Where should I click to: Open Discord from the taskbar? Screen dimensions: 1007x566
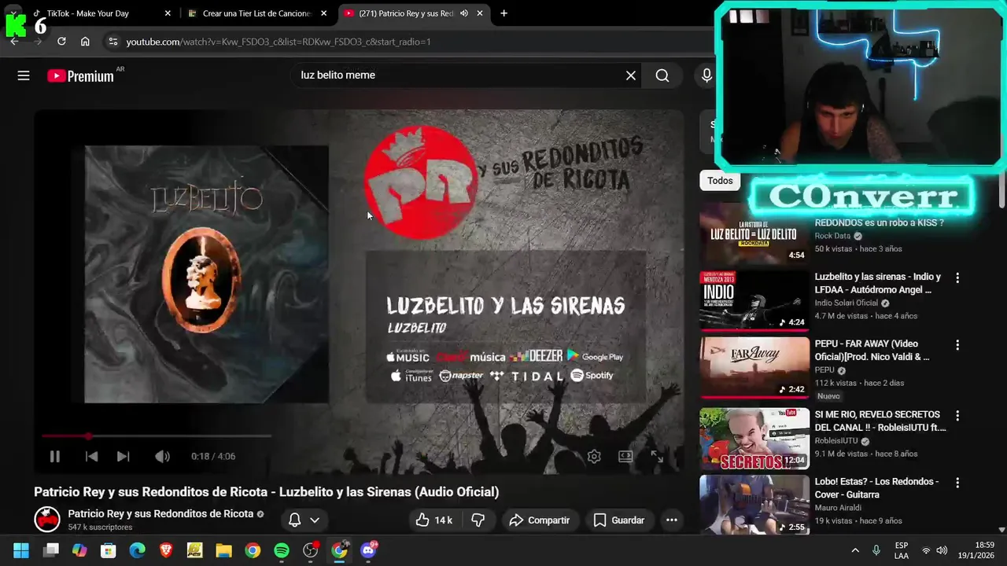pos(368,550)
